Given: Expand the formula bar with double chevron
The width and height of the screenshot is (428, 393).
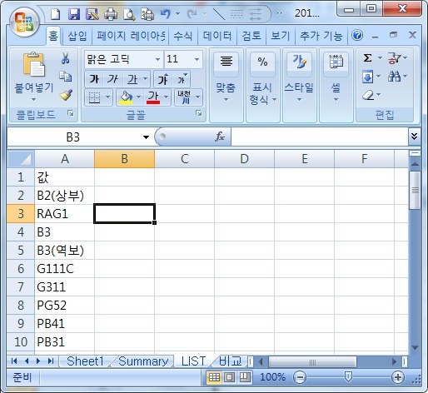Looking at the screenshot, I should coord(414,137).
